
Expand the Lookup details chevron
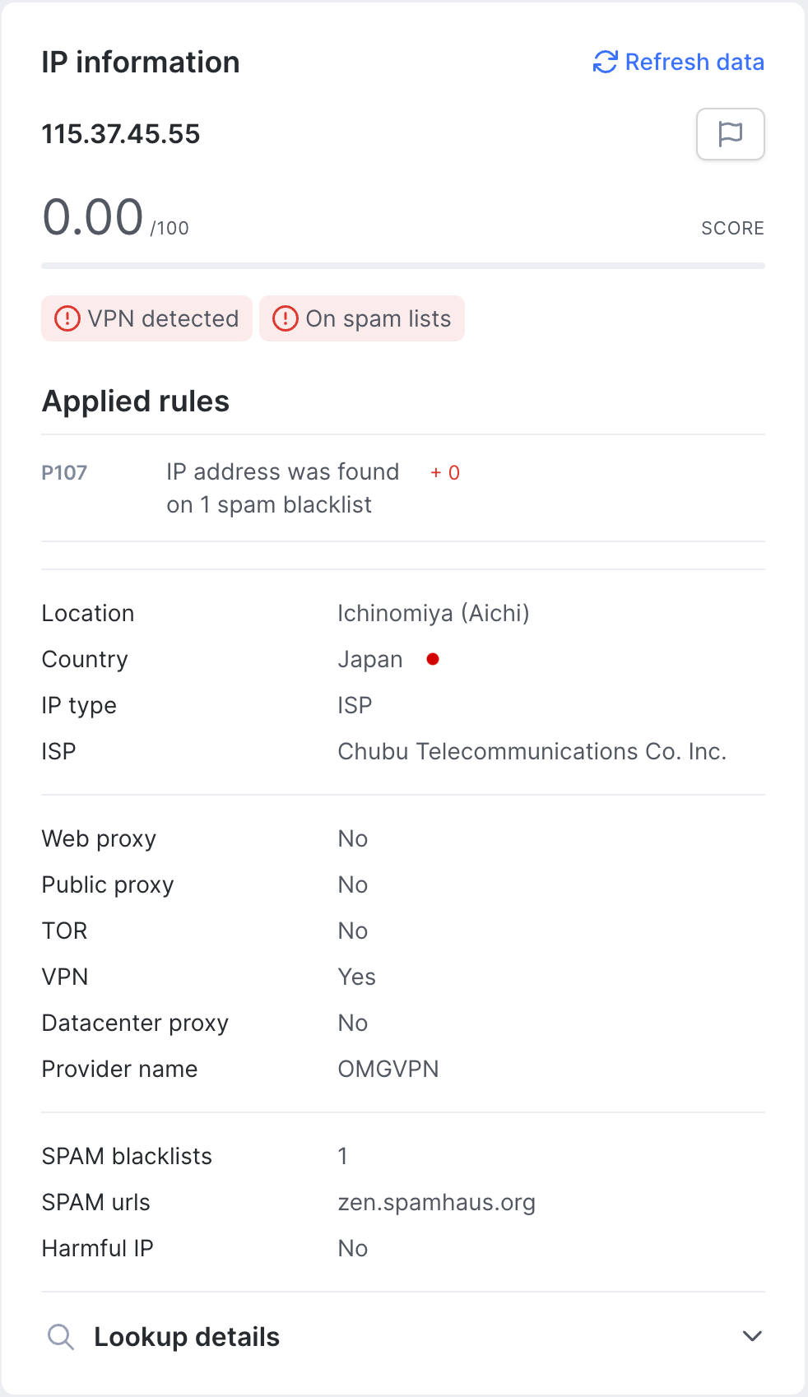pyautogui.click(x=752, y=1336)
